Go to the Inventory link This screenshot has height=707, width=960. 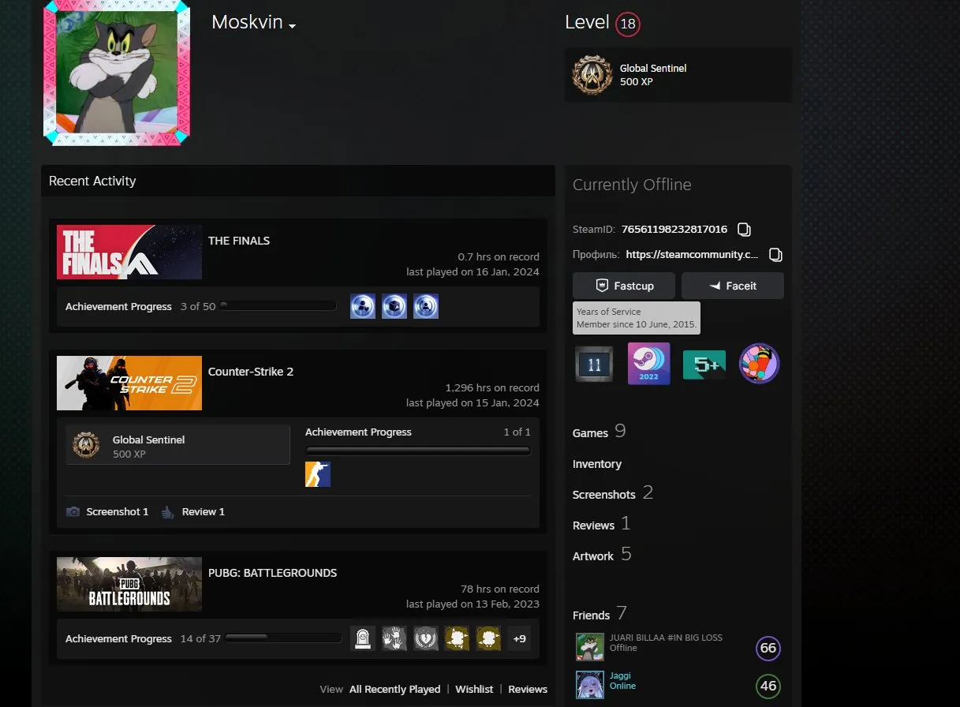[597, 464]
